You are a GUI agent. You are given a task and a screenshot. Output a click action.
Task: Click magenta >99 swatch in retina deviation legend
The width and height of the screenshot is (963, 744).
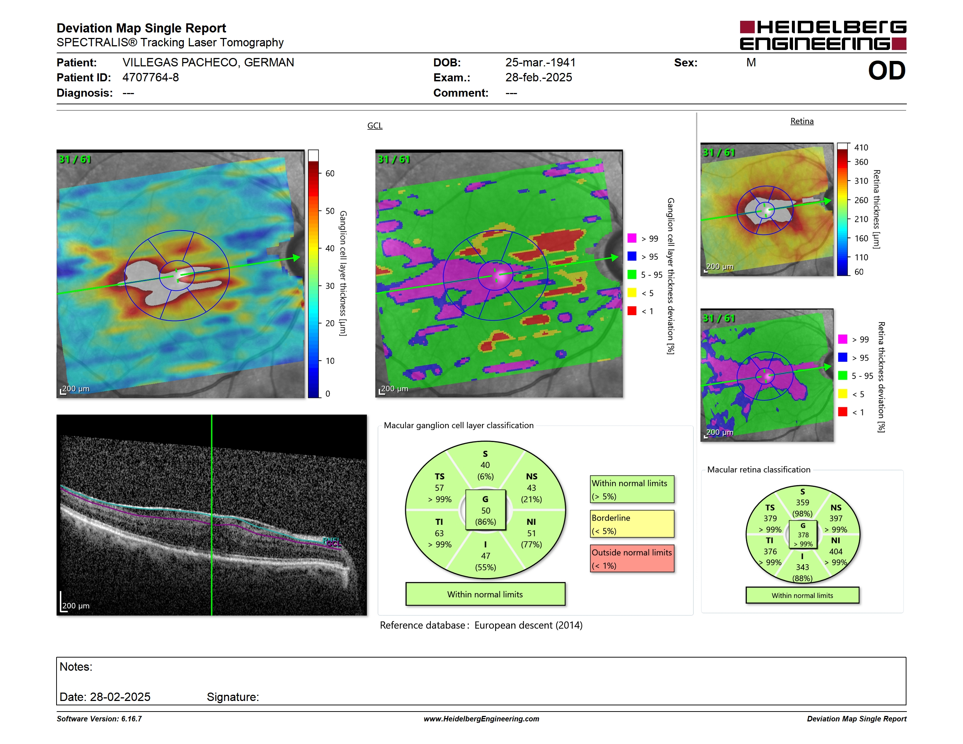843,339
